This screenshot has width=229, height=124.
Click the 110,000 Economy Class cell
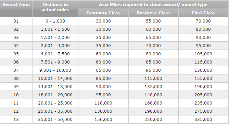click(x=103, y=103)
